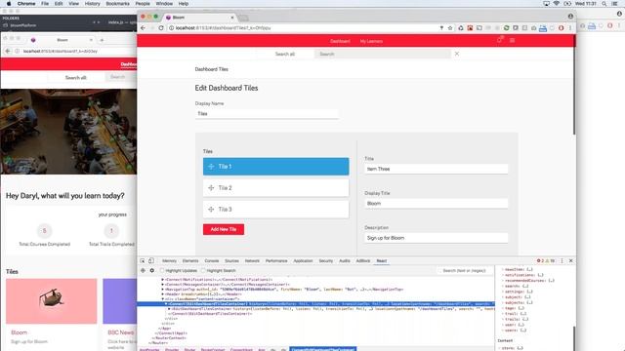This screenshot has height=351, width=625.
Task: Click the green circular extension icon
Action: click(506, 28)
